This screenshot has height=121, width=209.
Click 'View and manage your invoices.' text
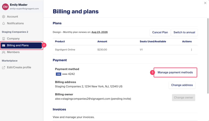point(74,117)
